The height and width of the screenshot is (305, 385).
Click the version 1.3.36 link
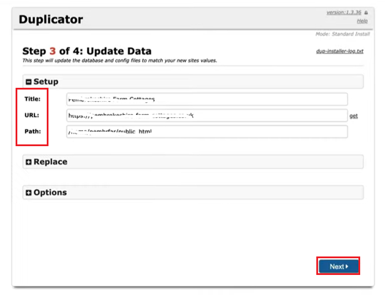(344, 13)
